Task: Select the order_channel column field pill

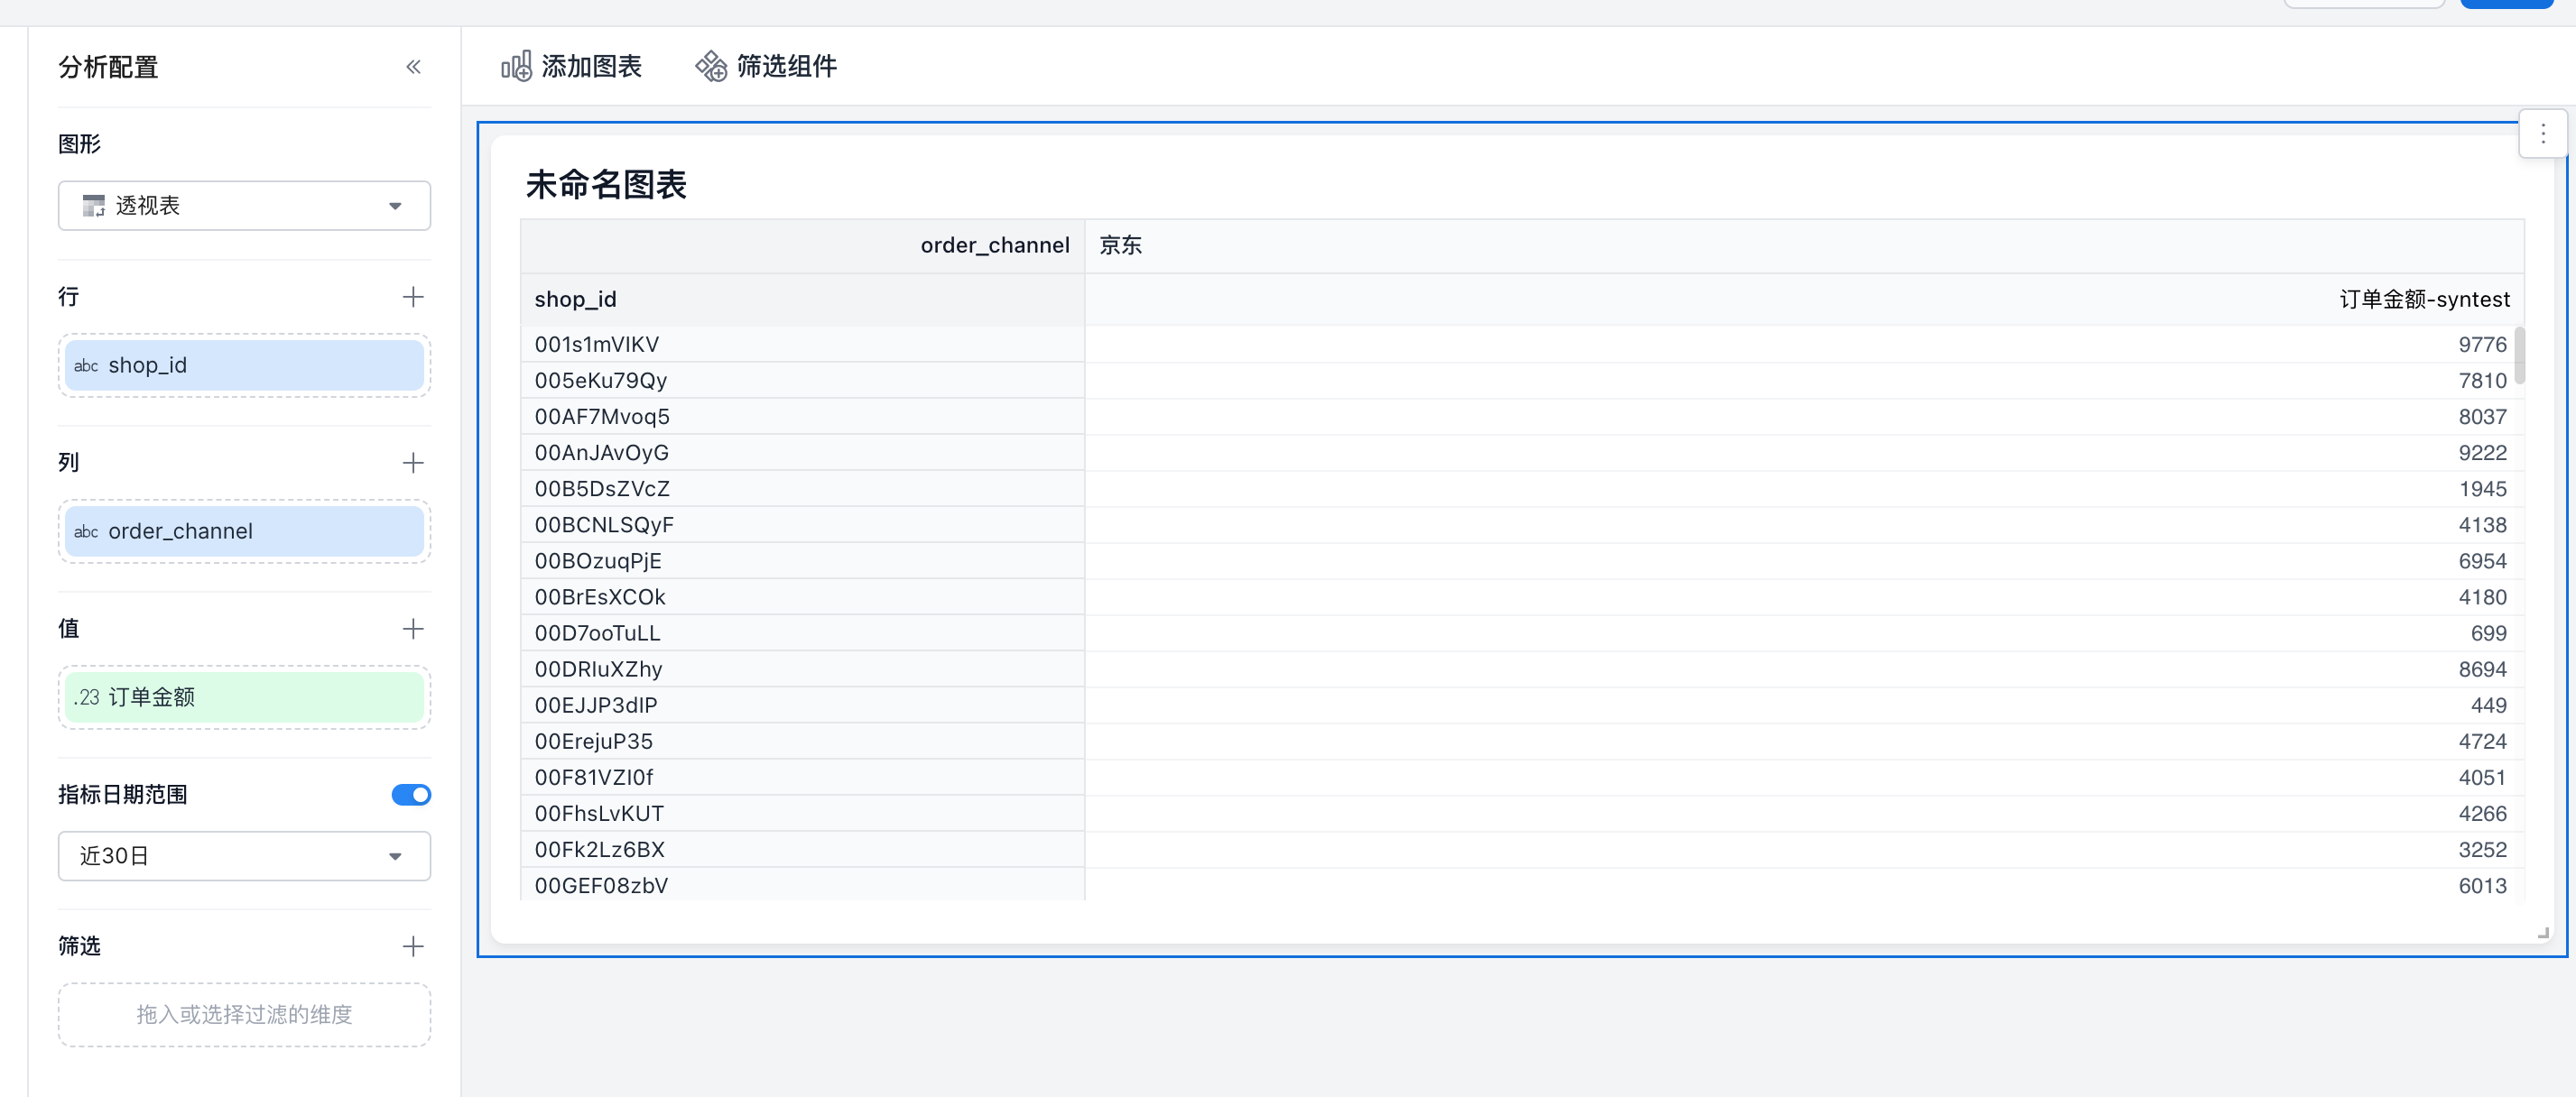Action: click(244, 531)
